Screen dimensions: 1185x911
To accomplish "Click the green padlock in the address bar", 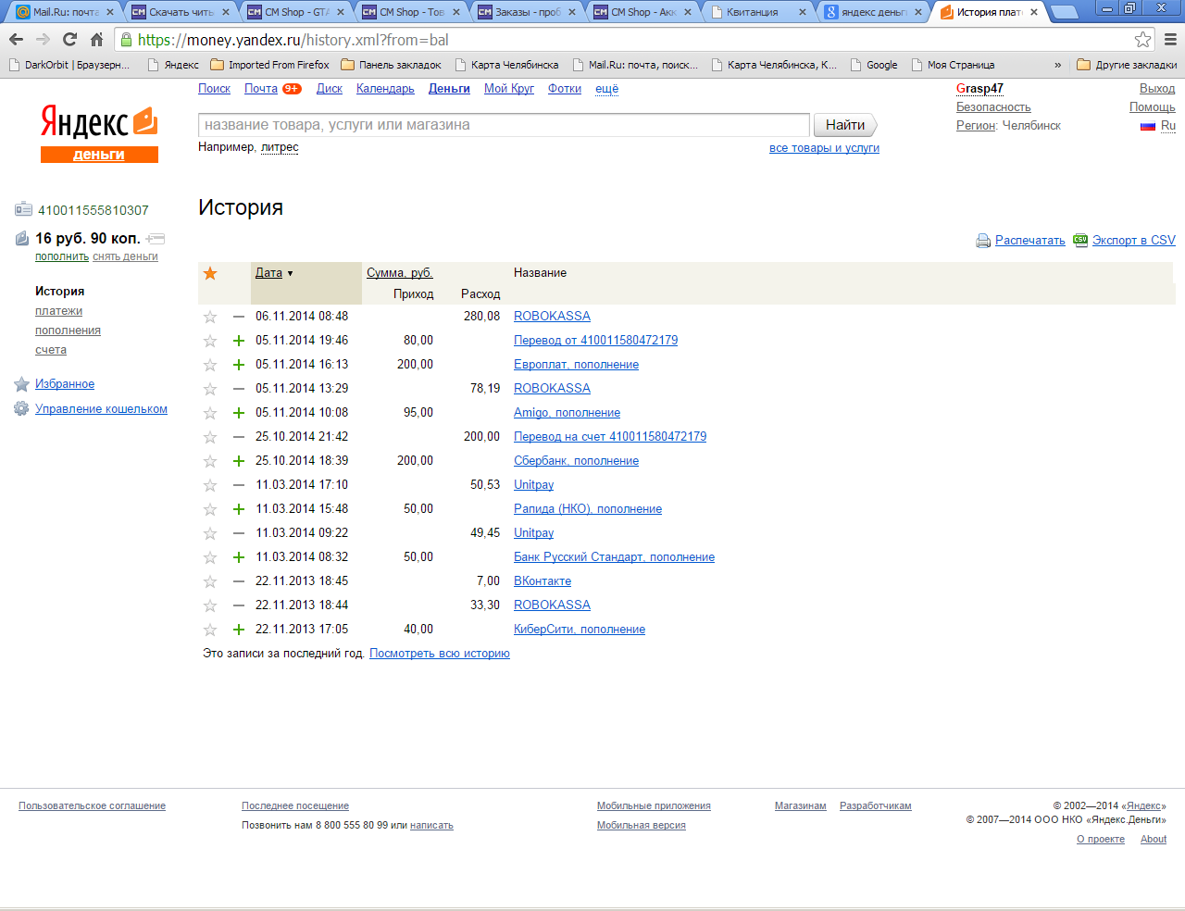I will click(126, 40).
